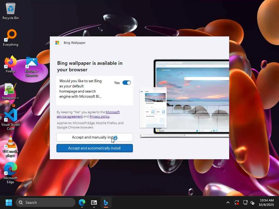The image size is (279, 209).
Task: Open Microsoft Edge from the taskbar
Action: coord(82,202)
